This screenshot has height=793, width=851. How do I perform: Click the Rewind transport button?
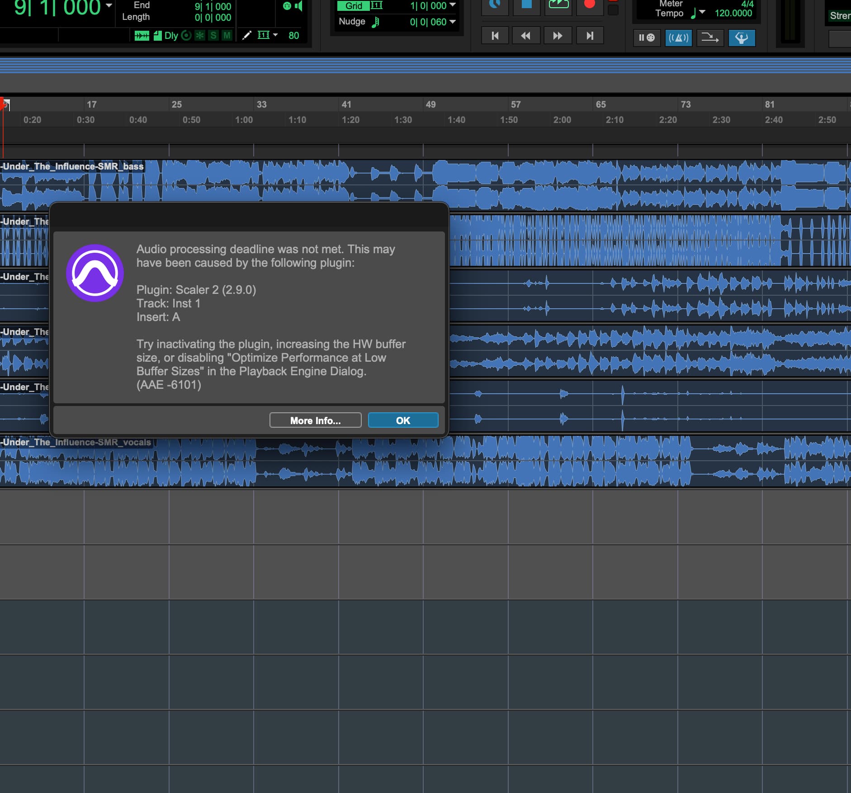[x=526, y=36]
